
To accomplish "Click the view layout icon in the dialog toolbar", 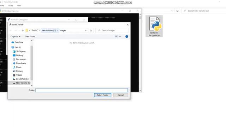I will coord(117,37).
